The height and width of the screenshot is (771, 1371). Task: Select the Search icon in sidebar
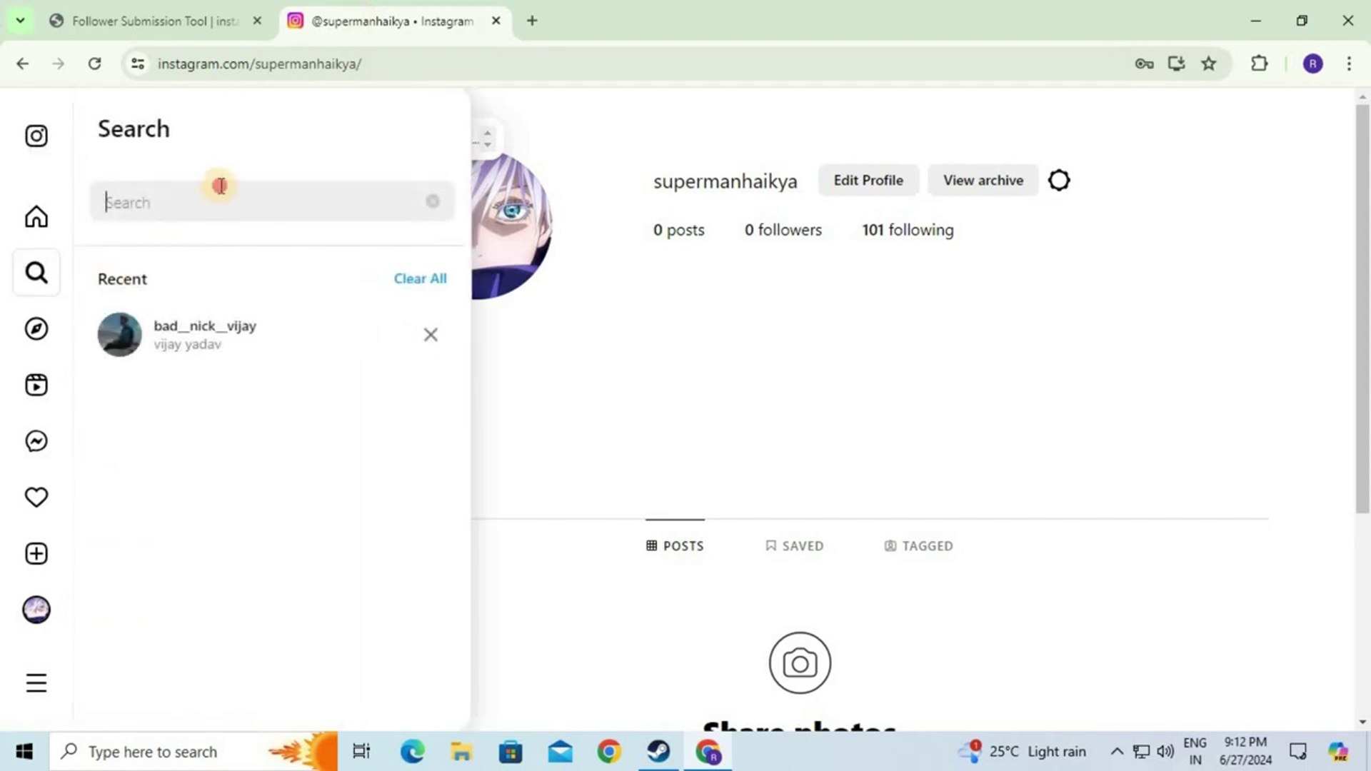[x=36, y=272]
